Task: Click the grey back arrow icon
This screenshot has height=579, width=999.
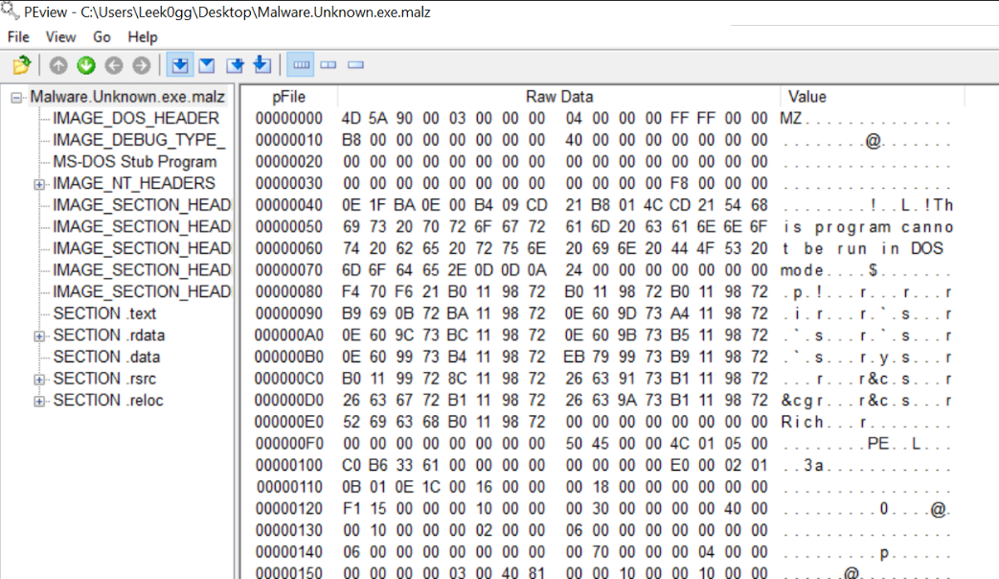Action: click(x=114, y=65)
